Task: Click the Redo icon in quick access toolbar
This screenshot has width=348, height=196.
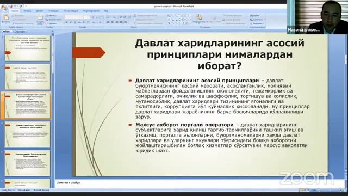Action: (21, 6)
